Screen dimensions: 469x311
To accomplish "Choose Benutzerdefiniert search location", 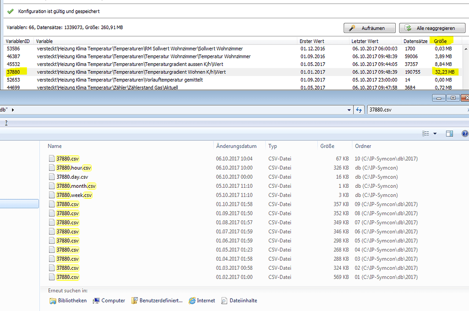I will (x=157, y=300).
